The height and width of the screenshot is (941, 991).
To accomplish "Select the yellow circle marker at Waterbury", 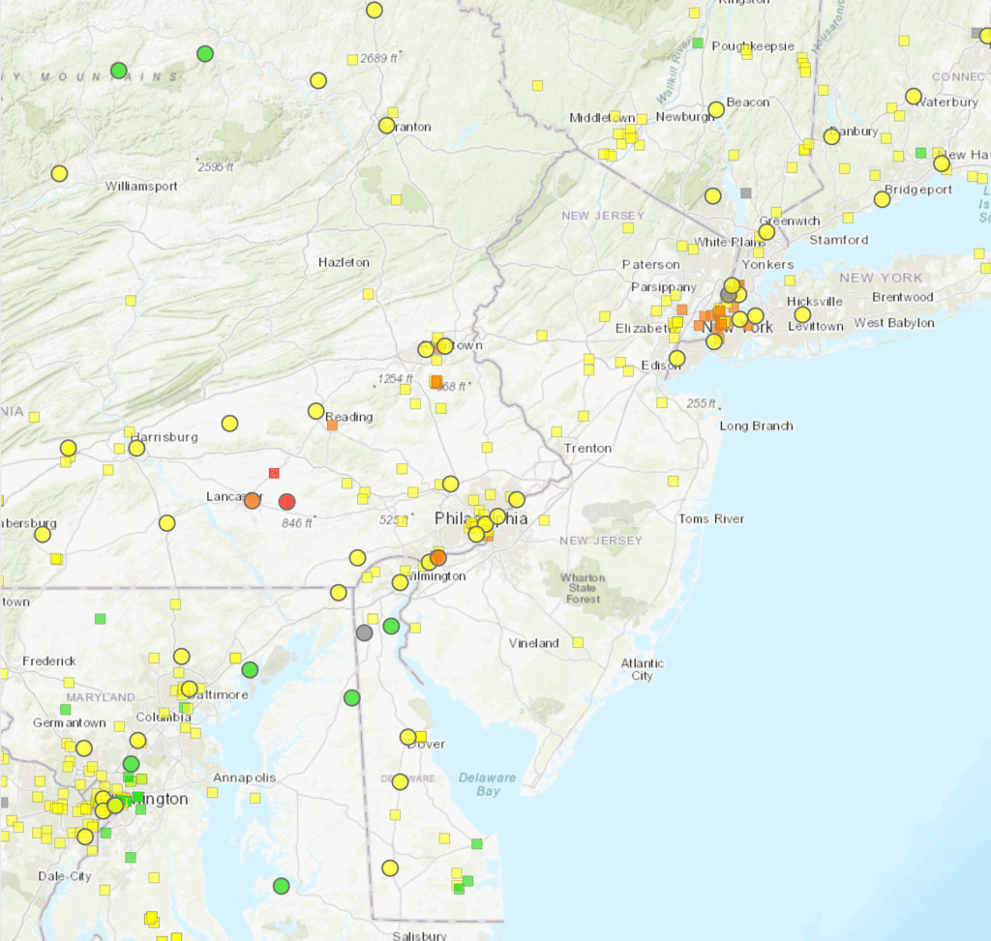I will 914,96.
